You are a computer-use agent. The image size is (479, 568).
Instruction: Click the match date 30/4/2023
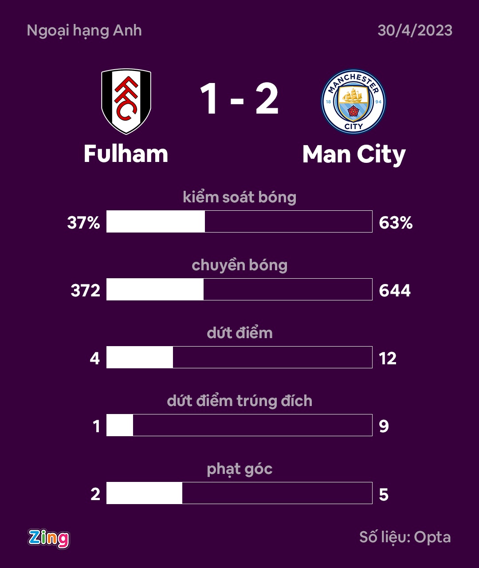point(415,30)
